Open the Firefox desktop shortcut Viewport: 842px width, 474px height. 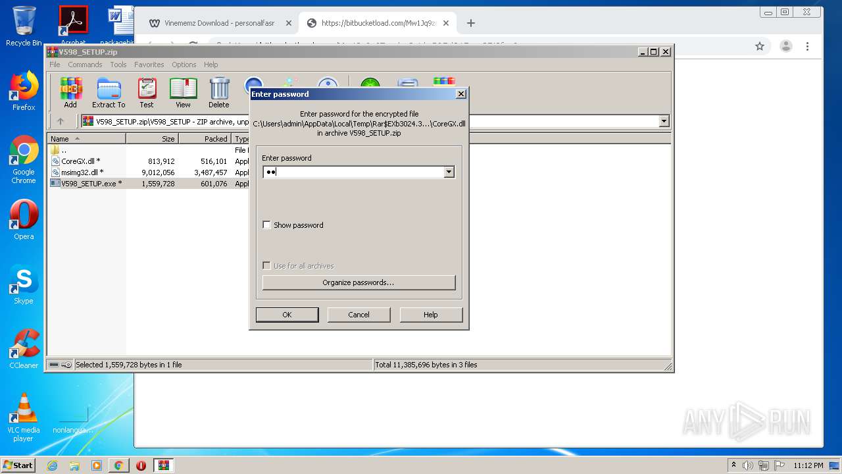click(24, 91)
